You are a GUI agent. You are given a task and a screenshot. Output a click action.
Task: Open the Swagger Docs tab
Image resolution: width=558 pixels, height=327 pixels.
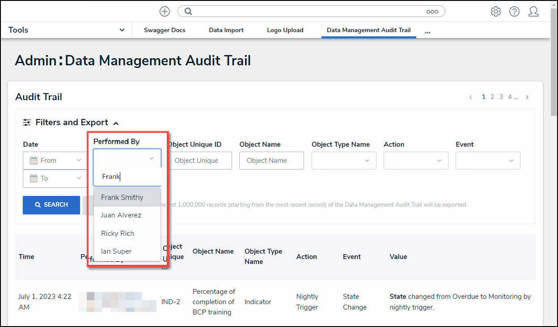coord(165,30)
